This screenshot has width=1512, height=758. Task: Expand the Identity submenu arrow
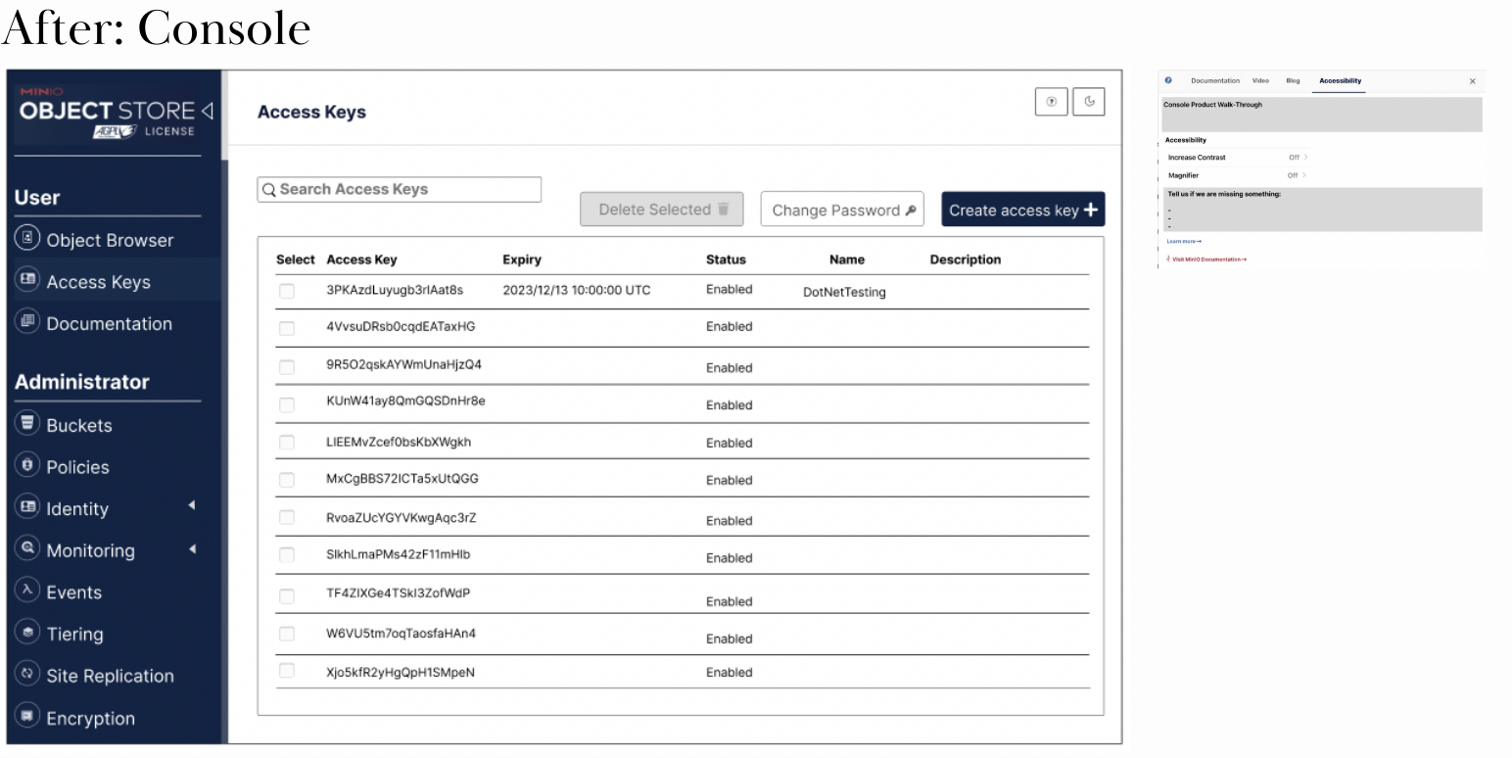pyautogui.click(x=192, y=505)
